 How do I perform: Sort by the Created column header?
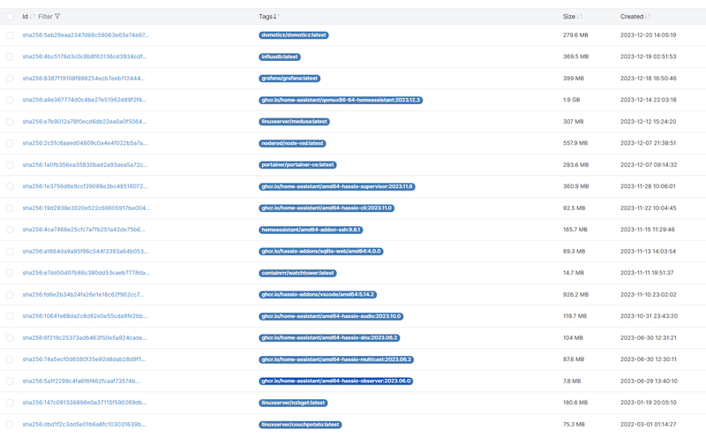(632, 16)
